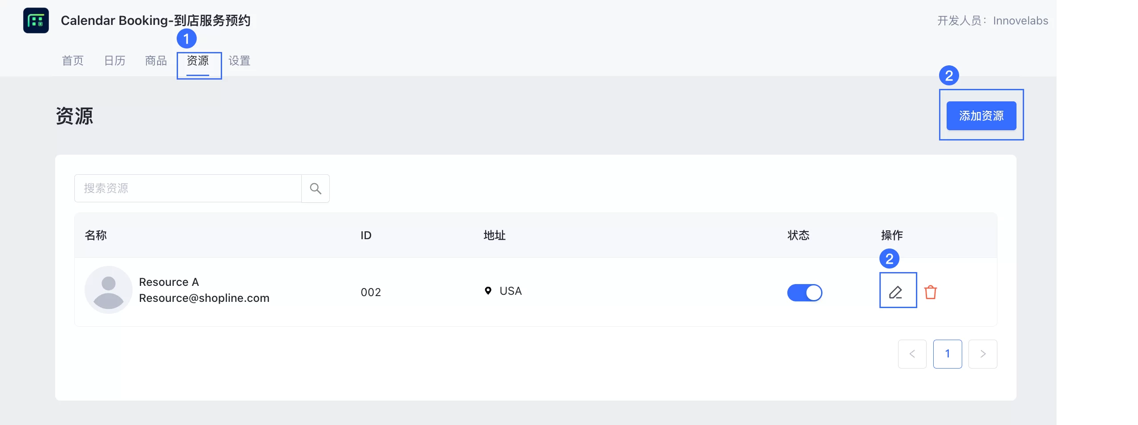Click the Resource A name text

click(x=169, y=282)
